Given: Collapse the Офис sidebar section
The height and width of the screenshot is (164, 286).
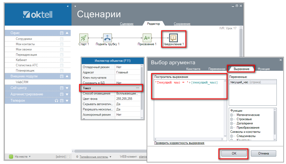Looking at the screenshot, I should pyautogui.click(x=67, y=33).
